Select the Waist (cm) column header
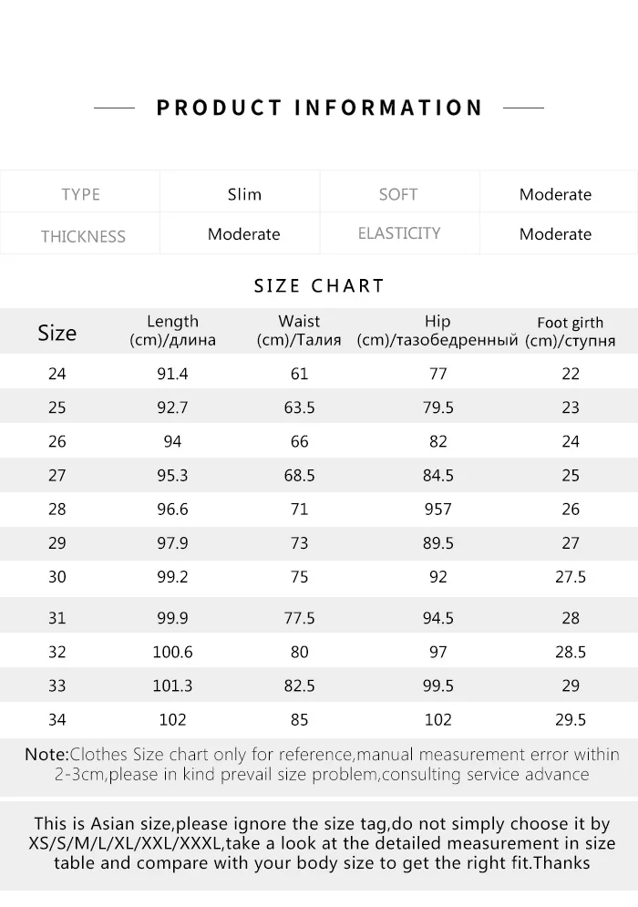The image size is (638, 907). coord(299,331)
